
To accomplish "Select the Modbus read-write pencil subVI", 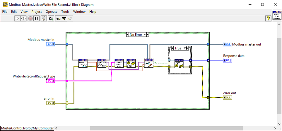I will point(148,63).
